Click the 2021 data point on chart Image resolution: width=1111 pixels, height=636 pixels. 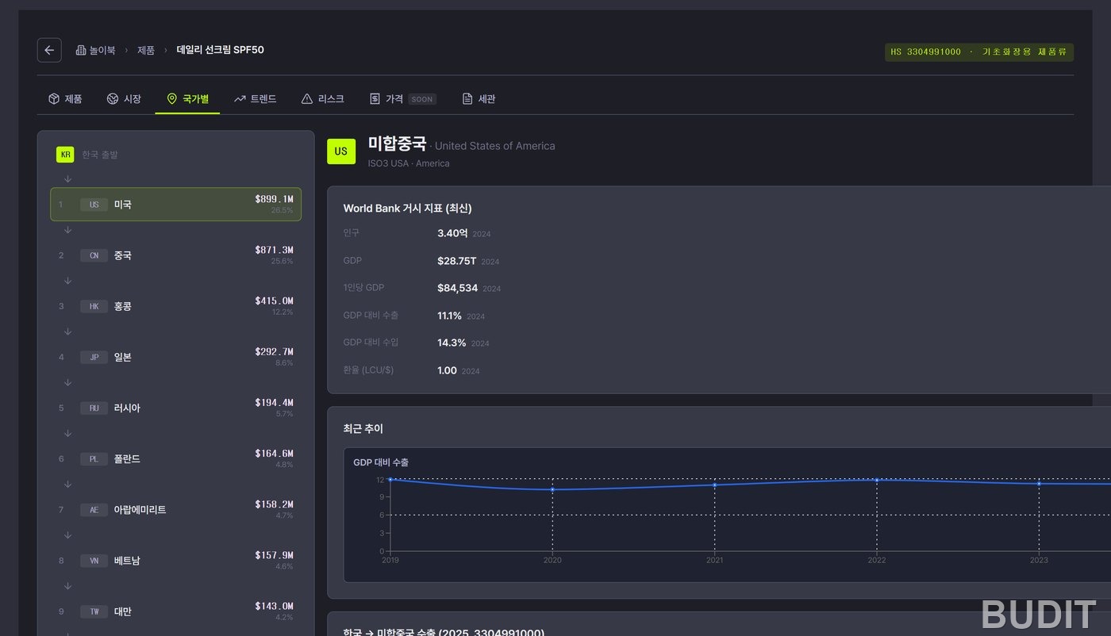715,485
